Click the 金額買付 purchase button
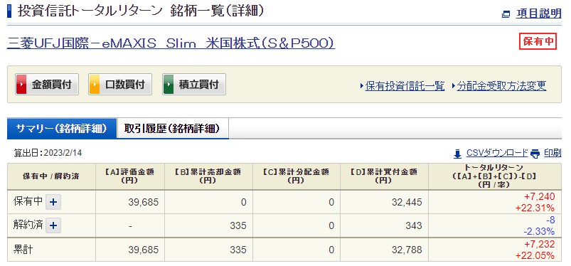This screenshot has width=571, height=266. (x=47, y=85)
